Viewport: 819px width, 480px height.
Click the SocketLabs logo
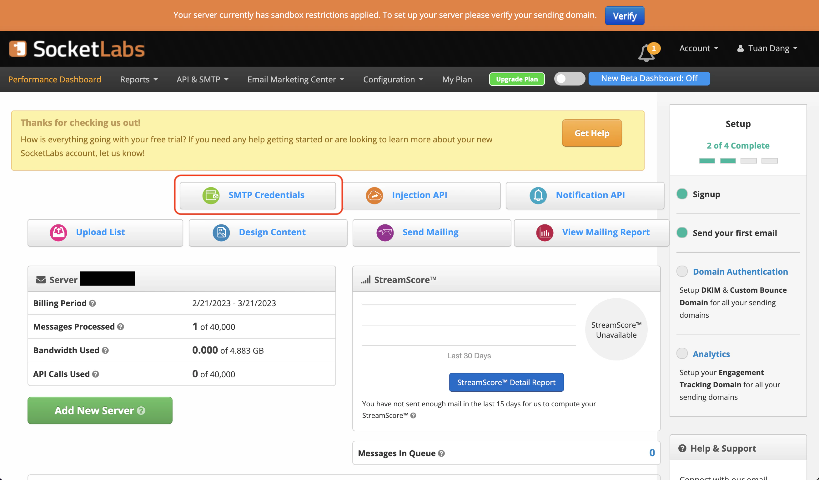(x=77, y=48)
